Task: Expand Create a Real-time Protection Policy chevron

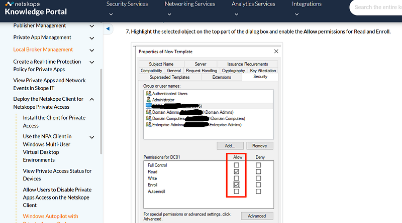Action: [92, 62]
